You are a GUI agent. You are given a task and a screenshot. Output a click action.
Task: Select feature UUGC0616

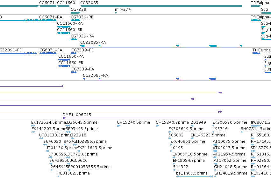(77, 161)
